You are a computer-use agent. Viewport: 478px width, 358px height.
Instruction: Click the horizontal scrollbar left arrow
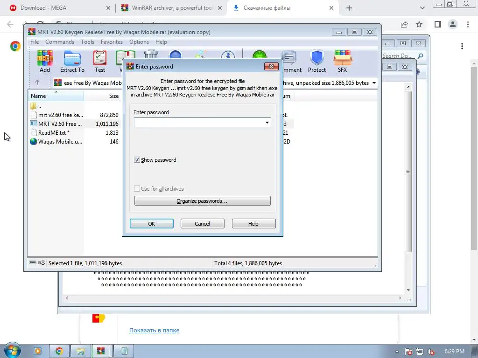click(67, 298)
